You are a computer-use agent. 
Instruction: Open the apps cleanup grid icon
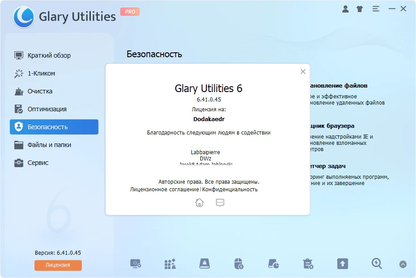coord(170,264)
